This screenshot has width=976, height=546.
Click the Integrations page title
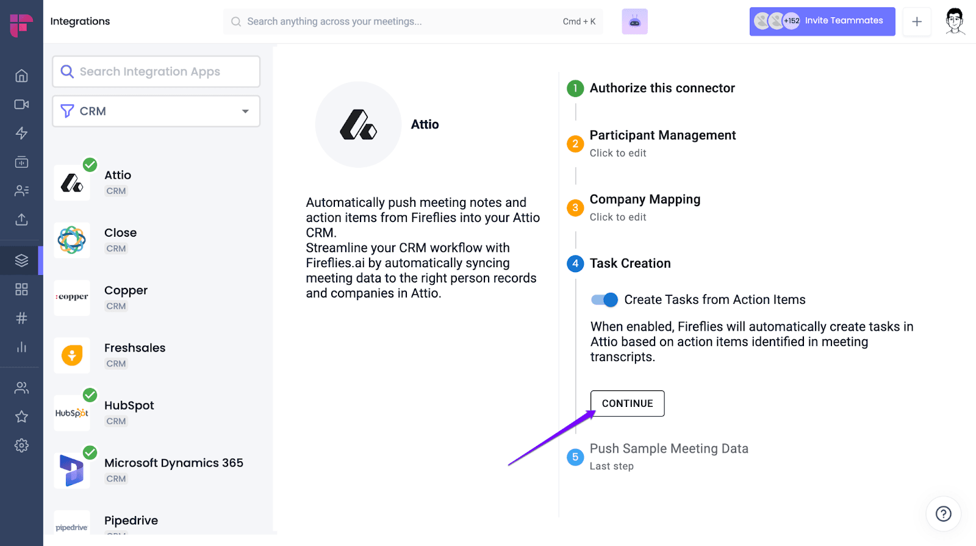point(80,21)
